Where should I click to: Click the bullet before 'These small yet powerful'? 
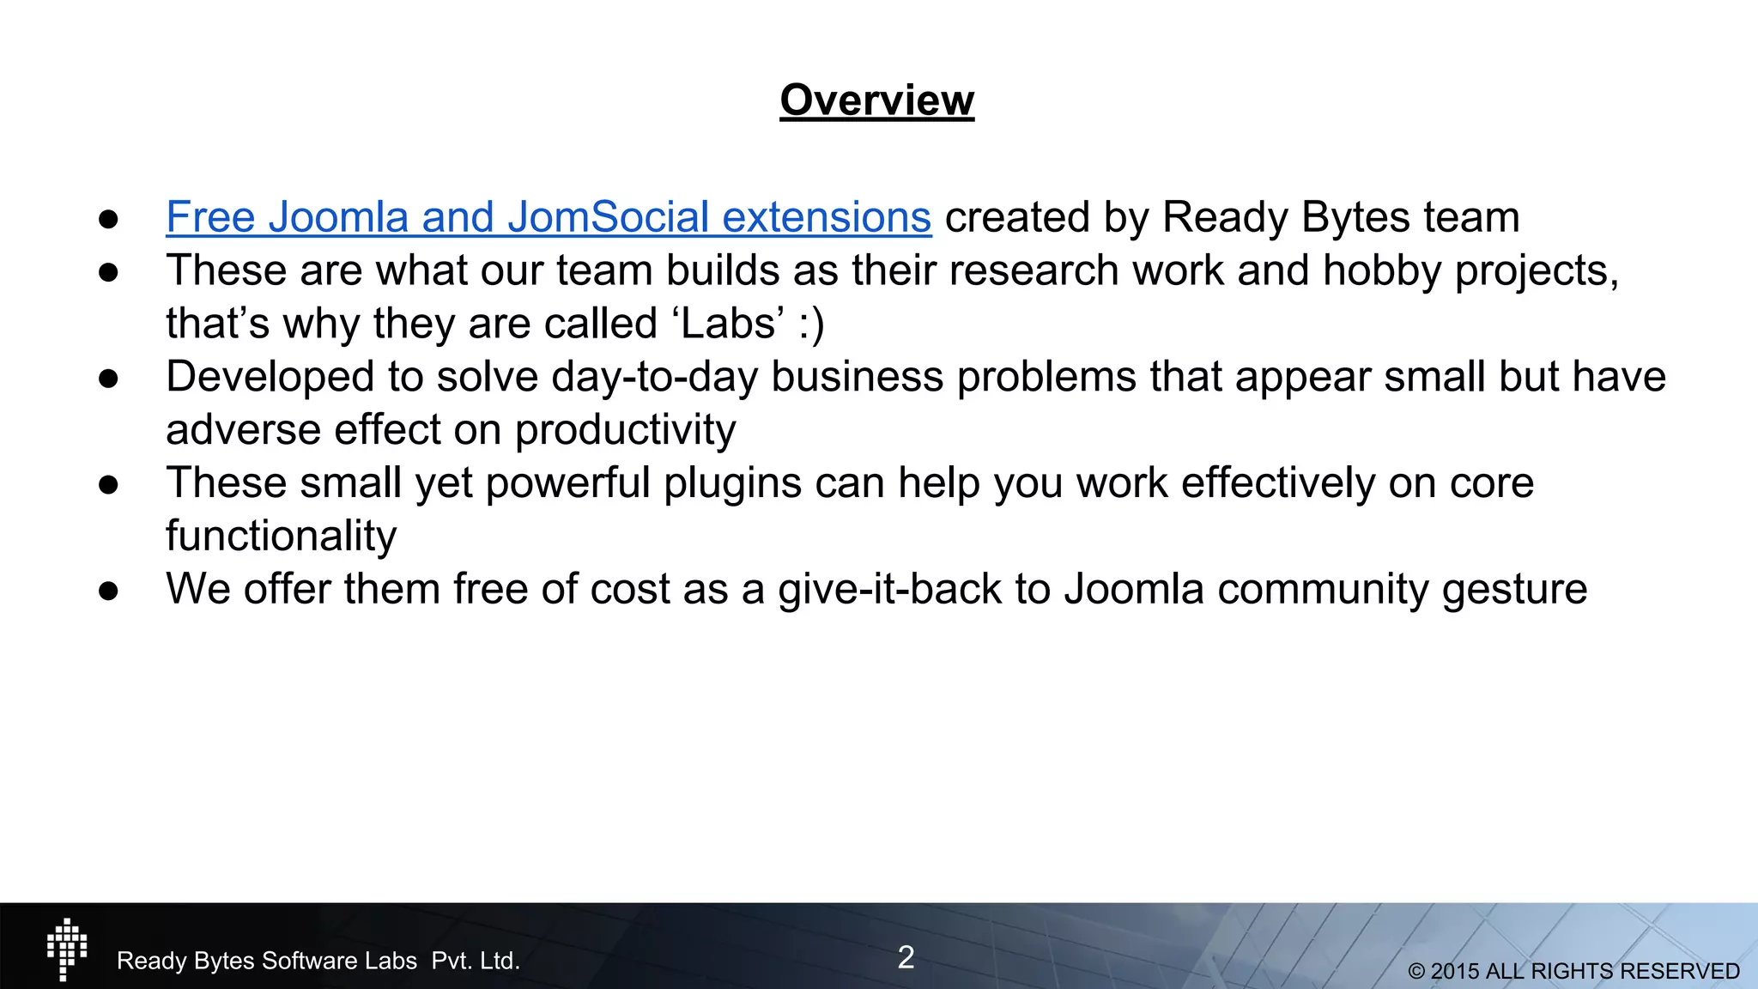[x=108, y=484]
